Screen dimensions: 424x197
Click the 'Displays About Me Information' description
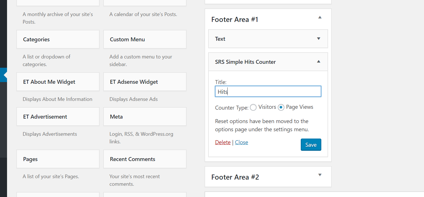(x=57, y=99)
